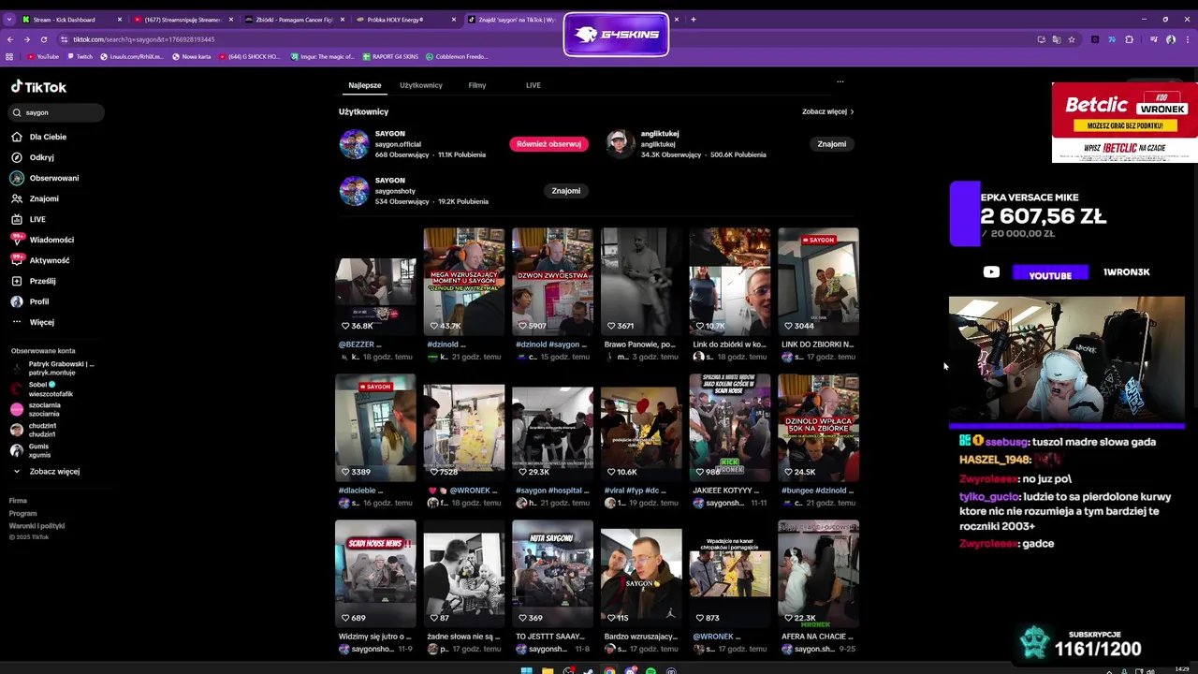This screenshot has width=1198, height=674.
Task: Open SCADI HOUSE NEWS video thumbnail
Action: (375, 574)
